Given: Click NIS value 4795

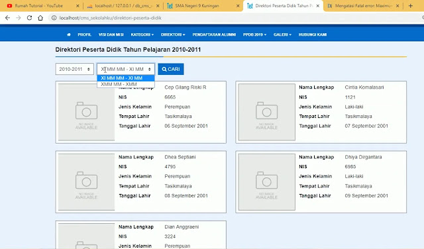Looking at the screenshot, I should (x=170, y=167).
